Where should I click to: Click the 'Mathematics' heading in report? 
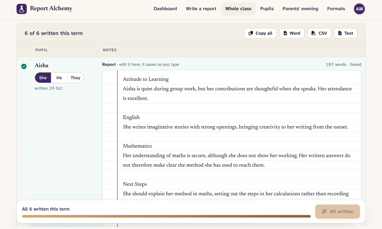point(137,146)
